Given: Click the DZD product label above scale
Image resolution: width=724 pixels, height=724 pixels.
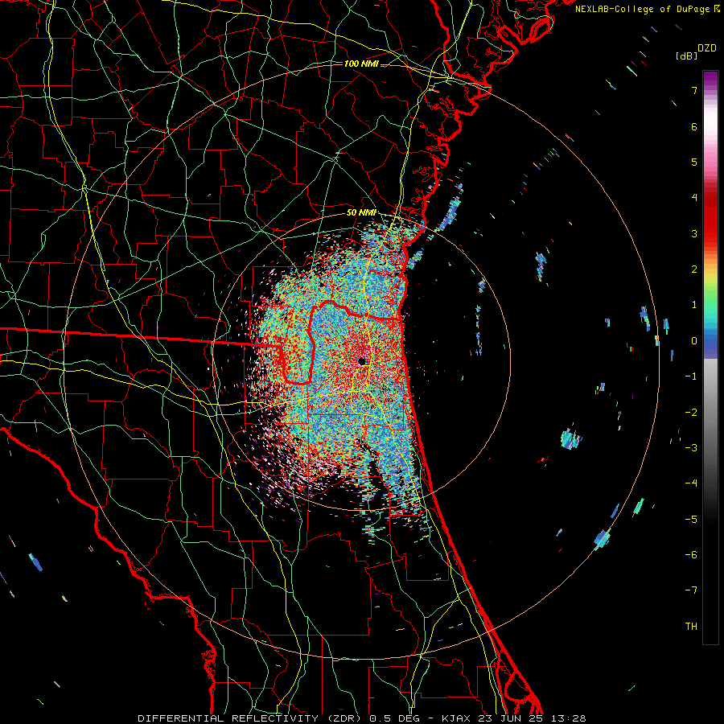Looking at the screenshot, I should (706, 48).
